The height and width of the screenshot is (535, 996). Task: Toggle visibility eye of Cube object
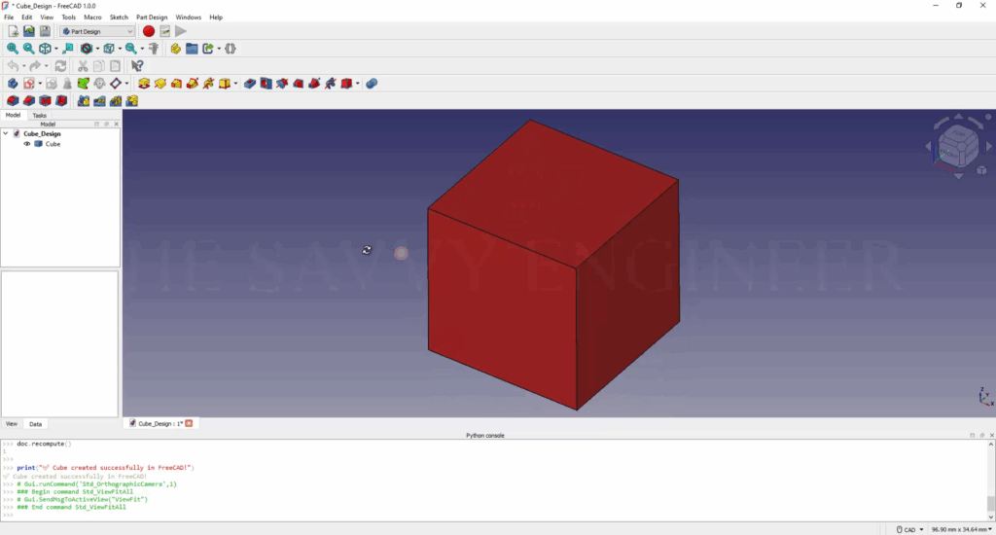tap(27, 144)
